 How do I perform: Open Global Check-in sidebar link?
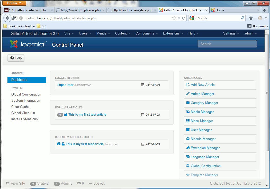[x=23, y=113]
